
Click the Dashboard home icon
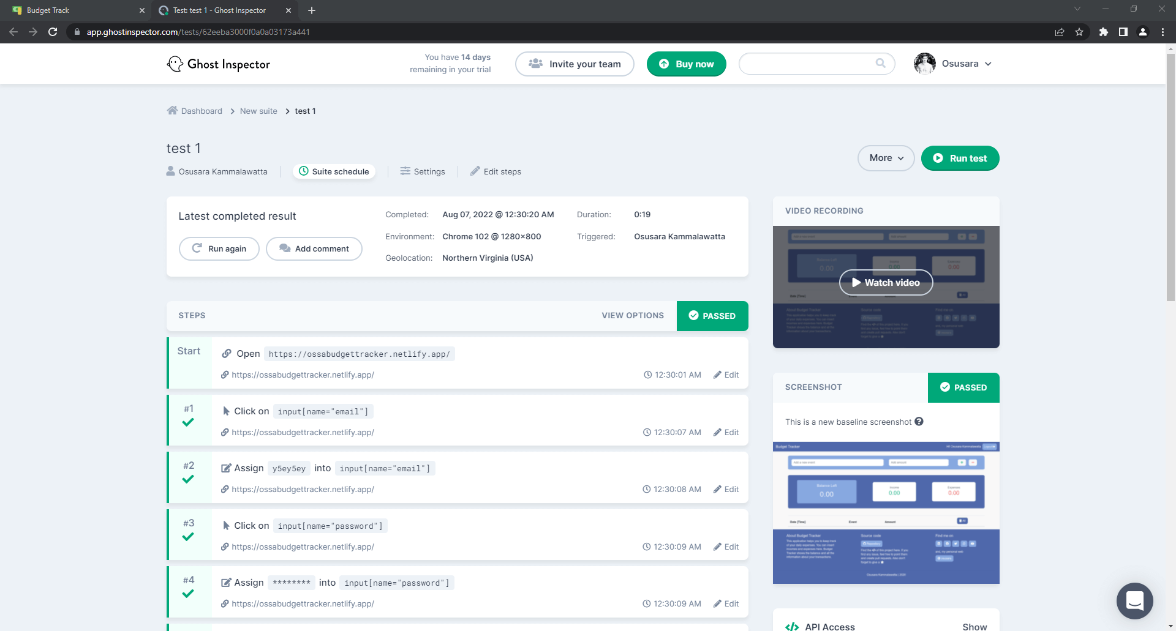point(172,111)
